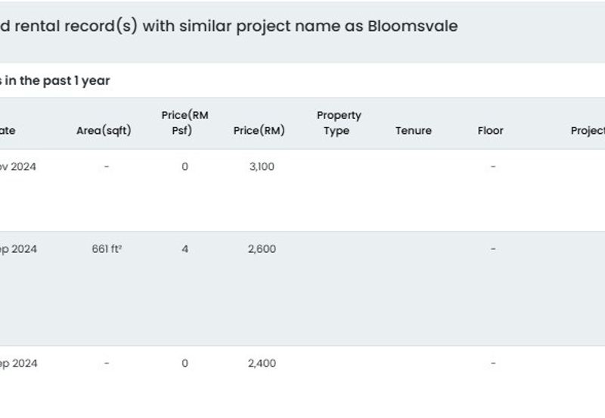Click the Price(RM) column header
The width and height of the screenshot is (605, 418).
tap(259, 130)
